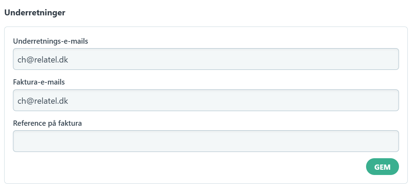Click ch@relatel.dk text in notification emails field

(43, 60)
